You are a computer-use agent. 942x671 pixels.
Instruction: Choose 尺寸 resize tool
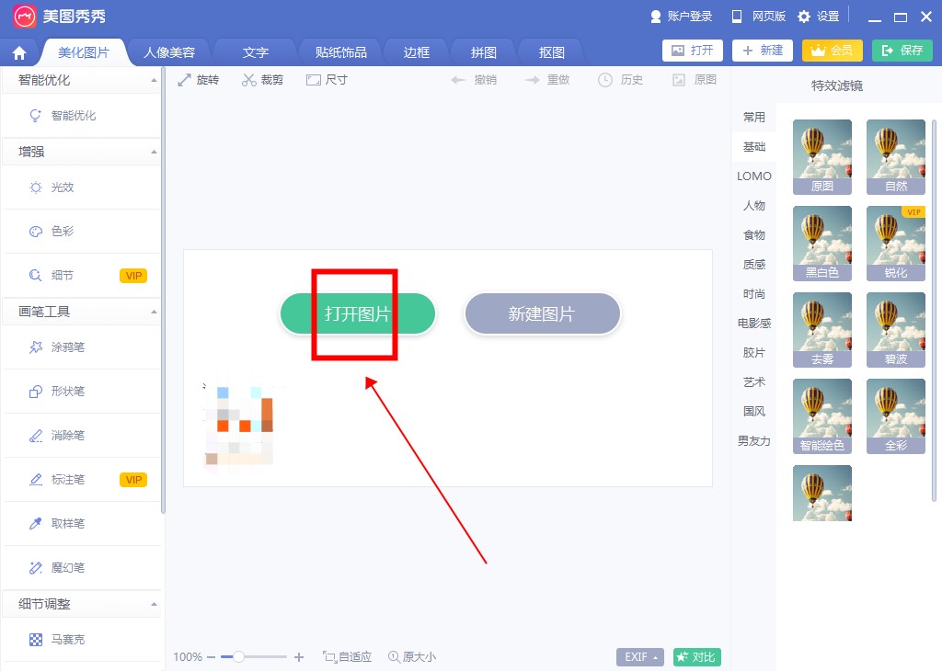327,80
